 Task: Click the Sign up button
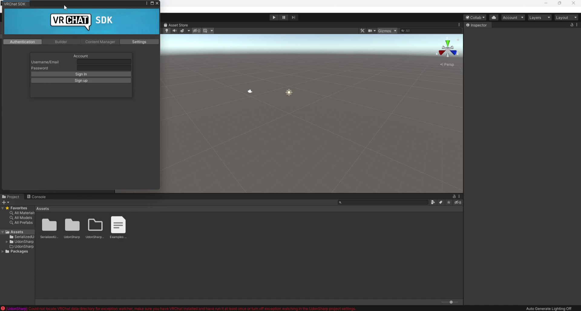click(x=81, y=80)
